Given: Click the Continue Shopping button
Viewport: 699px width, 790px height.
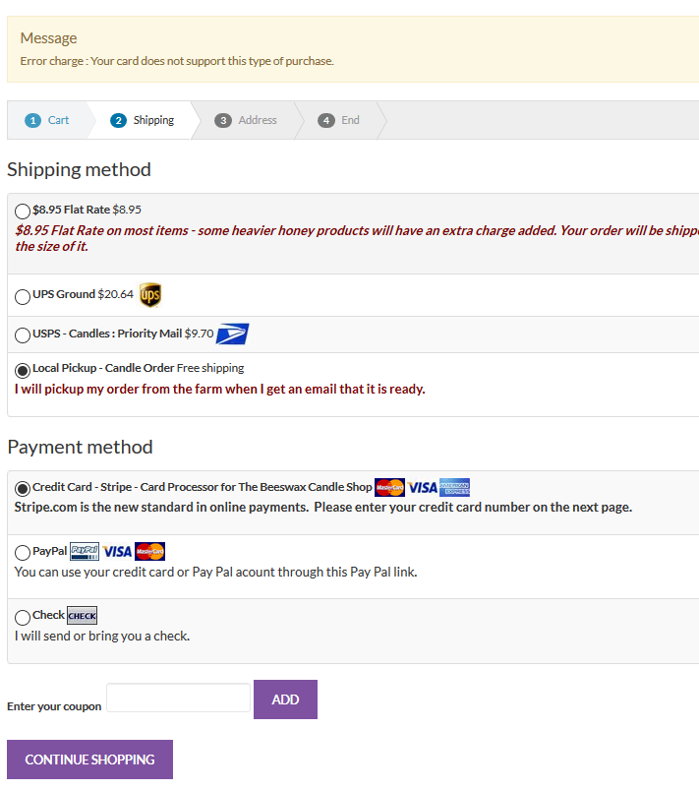Looking at the screenshot, I should point(89,760).
